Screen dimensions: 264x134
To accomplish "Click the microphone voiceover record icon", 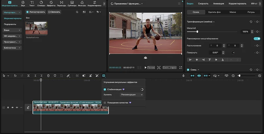I will tap(184, 76).
